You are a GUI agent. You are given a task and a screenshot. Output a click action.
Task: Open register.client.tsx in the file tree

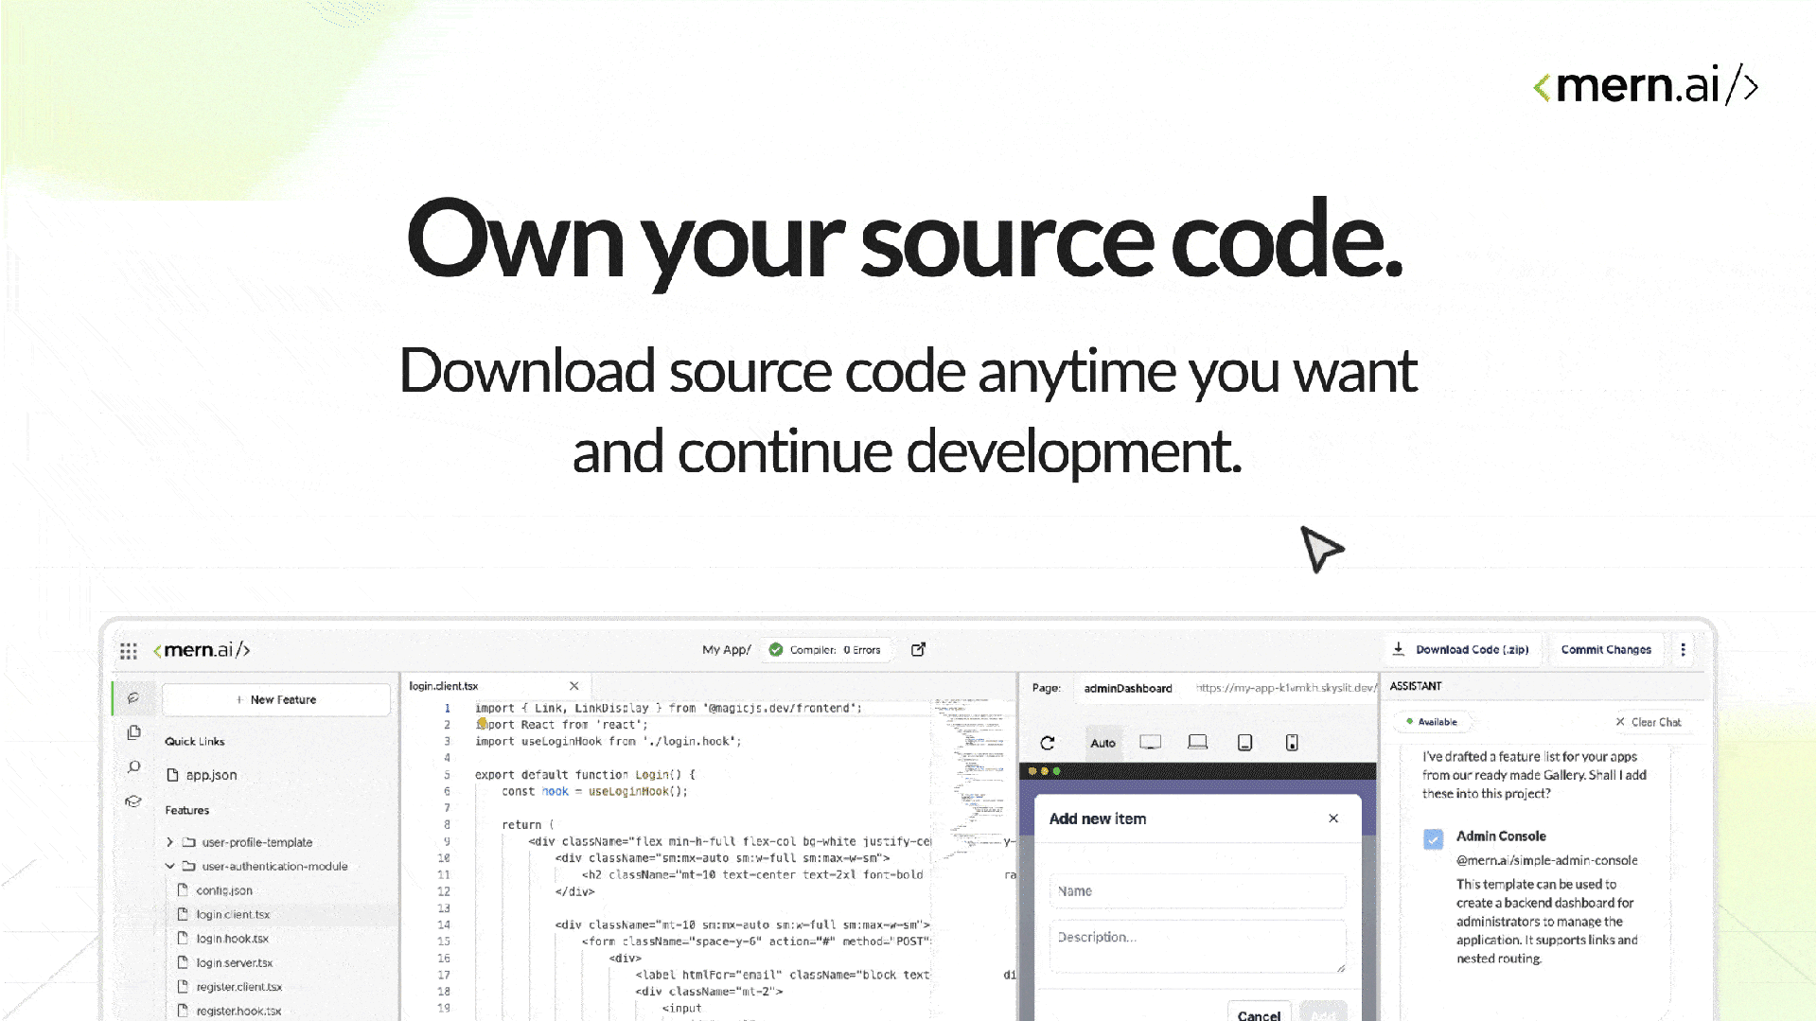pos(238,987)
